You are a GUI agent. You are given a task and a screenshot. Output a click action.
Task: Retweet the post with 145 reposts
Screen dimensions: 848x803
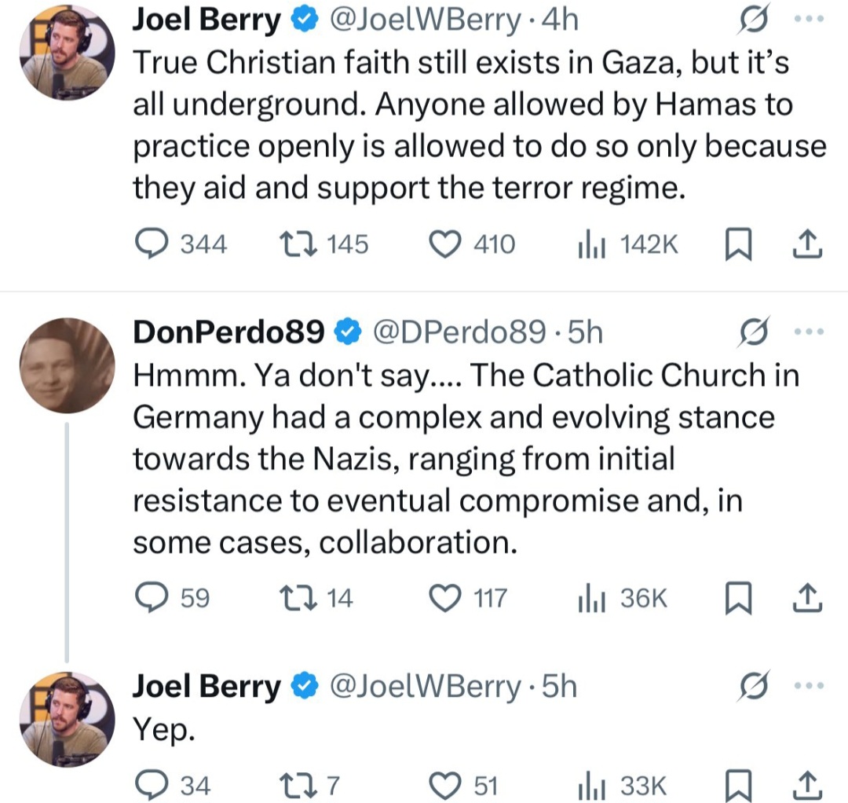[323, 244]
